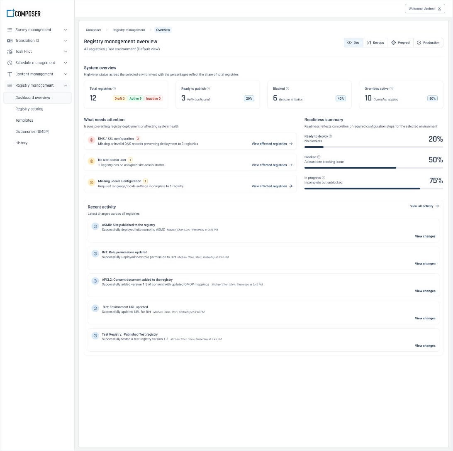
Task: Click the 80% badge on Overrides active
Action: (x=432, y=99)
